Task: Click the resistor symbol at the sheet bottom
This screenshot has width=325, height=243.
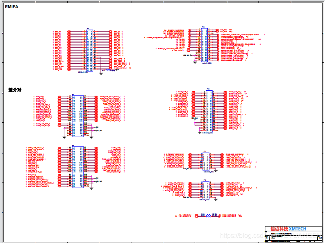Action: [x=208, y=215]
